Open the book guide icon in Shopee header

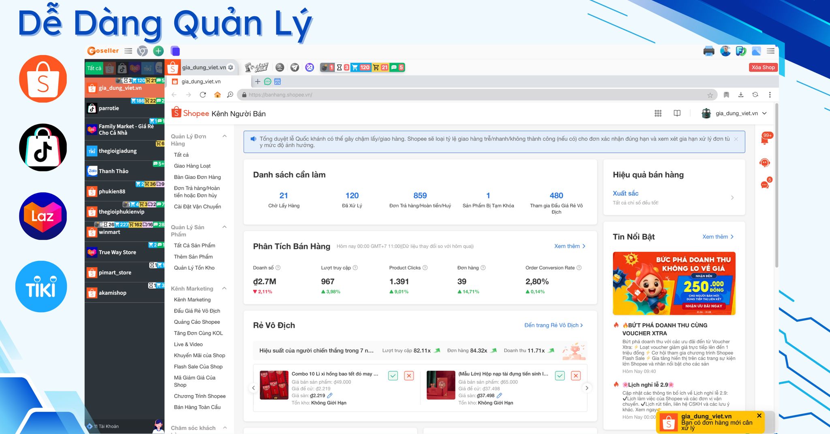click(677, 113)
